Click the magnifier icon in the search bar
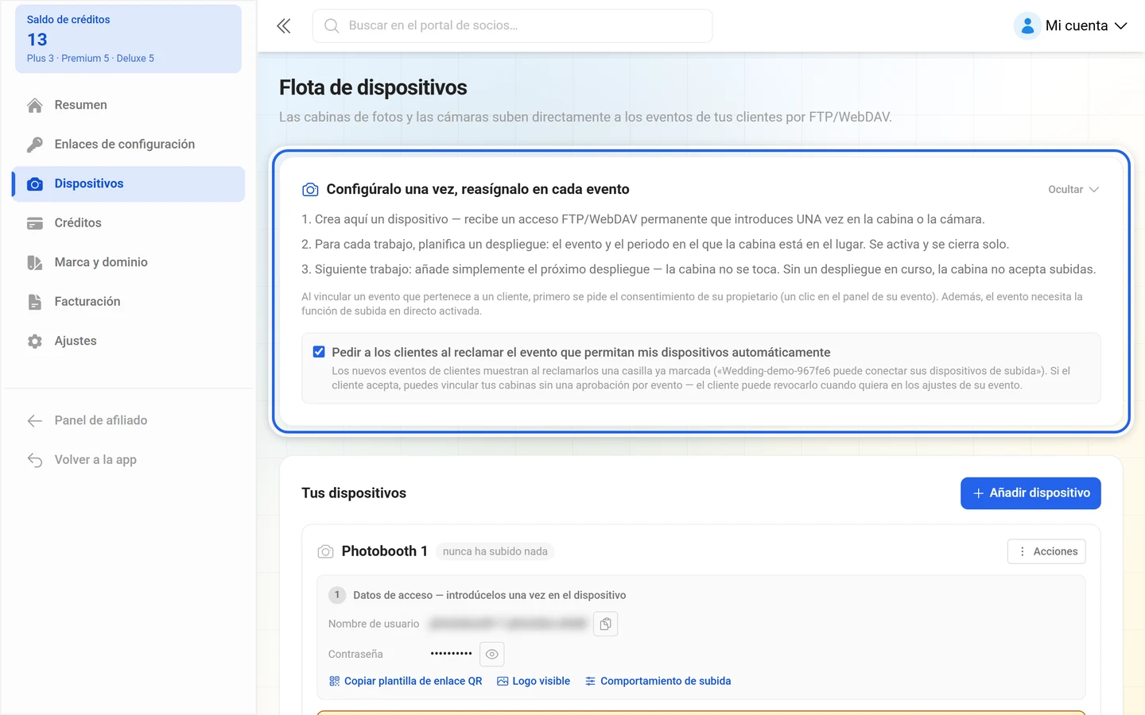This screenshot has height=715, width=1145. pyautogui.click(x=332, y=25)
